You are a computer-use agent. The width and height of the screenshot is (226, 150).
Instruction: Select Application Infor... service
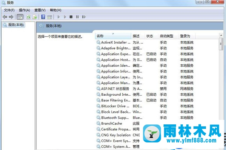click(x=145, y=71)
